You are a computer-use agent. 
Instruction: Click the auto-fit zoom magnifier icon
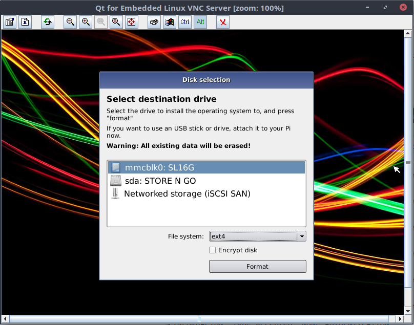[116, 22]
